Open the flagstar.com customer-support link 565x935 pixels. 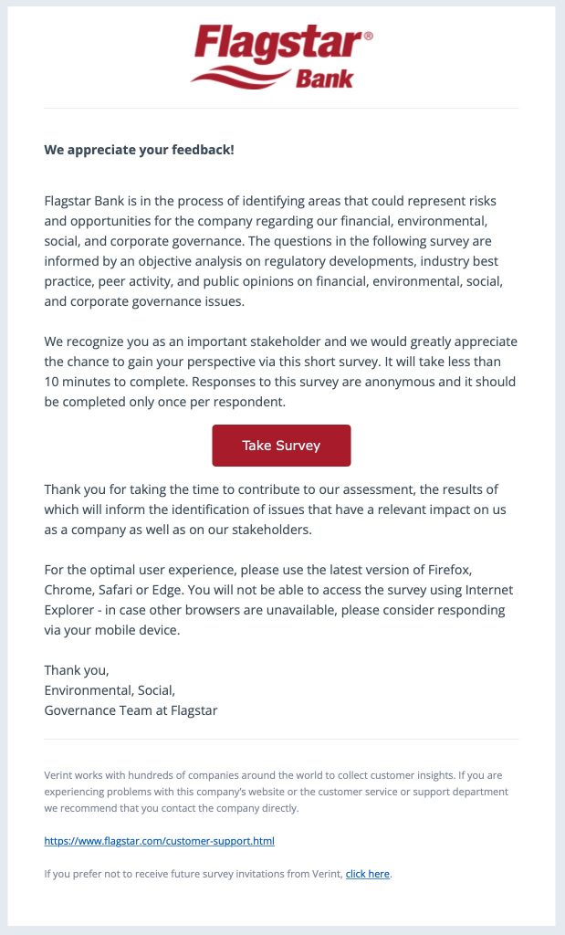click(159, 841)
